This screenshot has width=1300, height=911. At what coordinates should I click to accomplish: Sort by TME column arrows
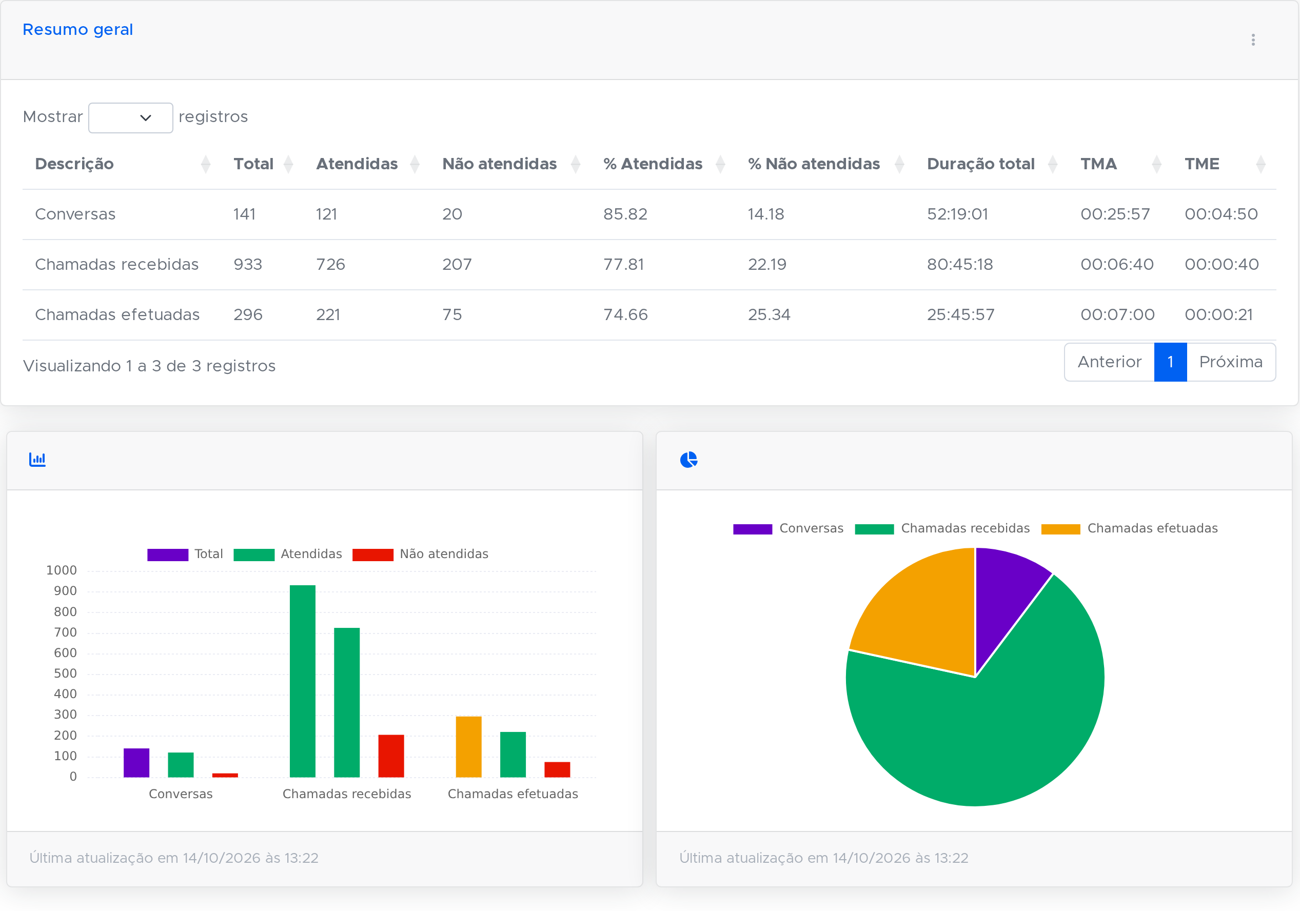tap(1260, 164)
